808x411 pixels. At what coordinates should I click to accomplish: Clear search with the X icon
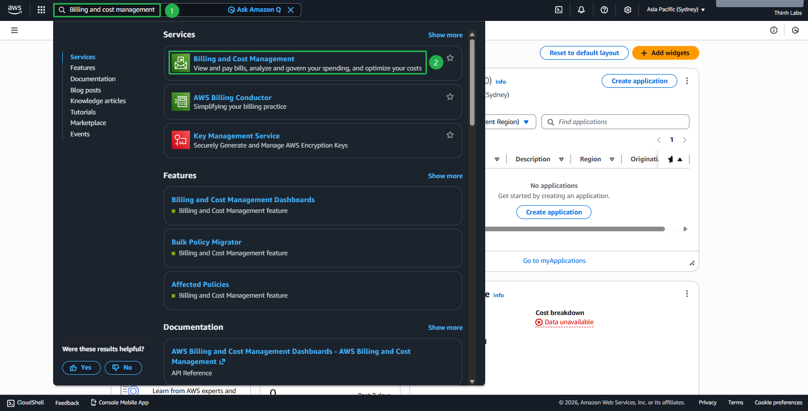(291, 10)
